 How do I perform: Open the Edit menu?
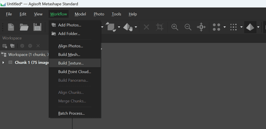pos(23,14)
